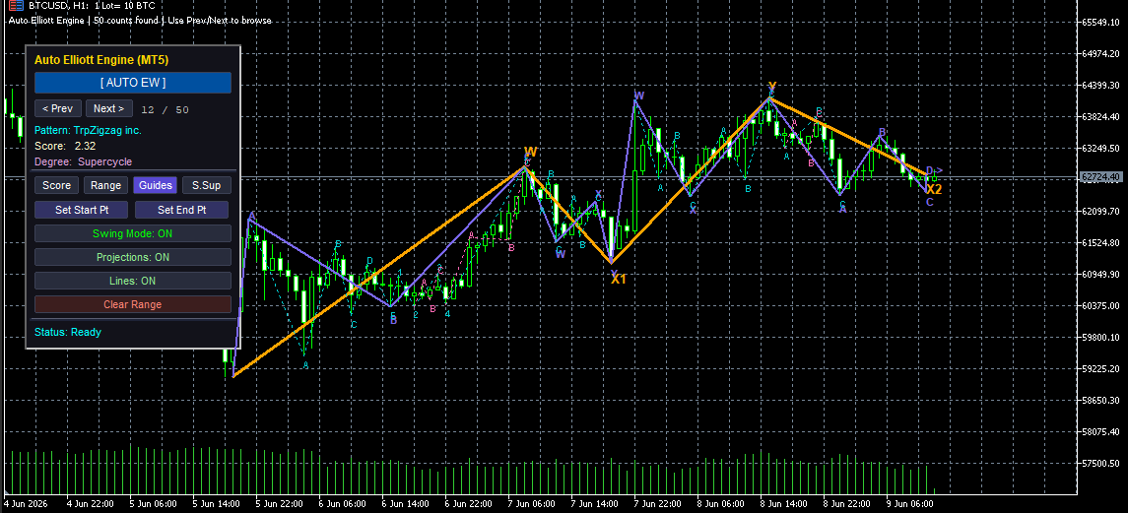
Task: Click time axis label 5 Jun 14:00
Action: pos(217,504)
